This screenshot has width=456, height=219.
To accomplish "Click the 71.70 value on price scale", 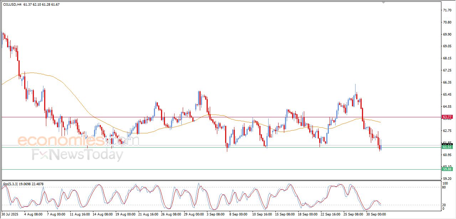I will 447,10.
